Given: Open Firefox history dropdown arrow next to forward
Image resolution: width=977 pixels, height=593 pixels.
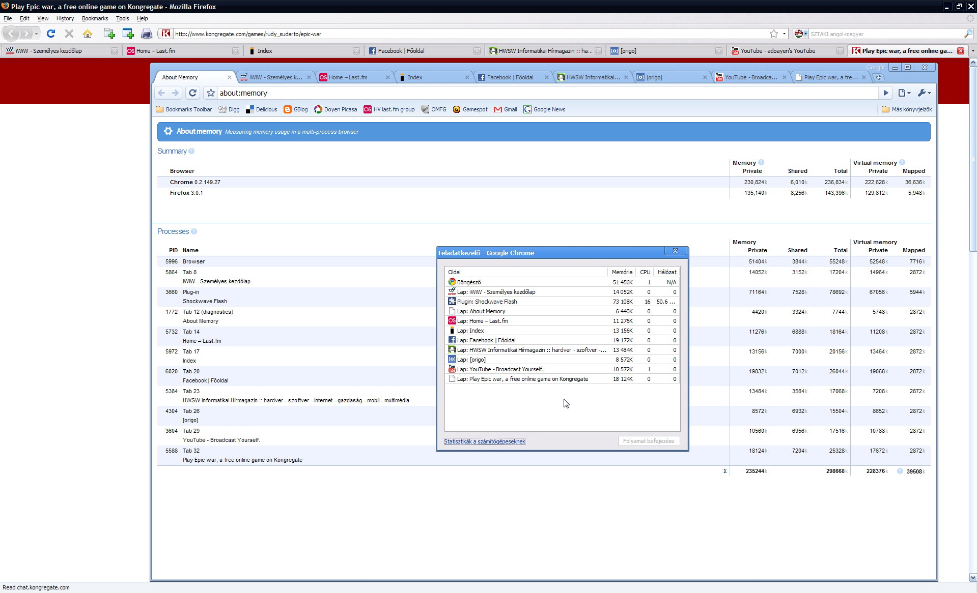Looking at the screenshot, I should click(x=36, y=34).
